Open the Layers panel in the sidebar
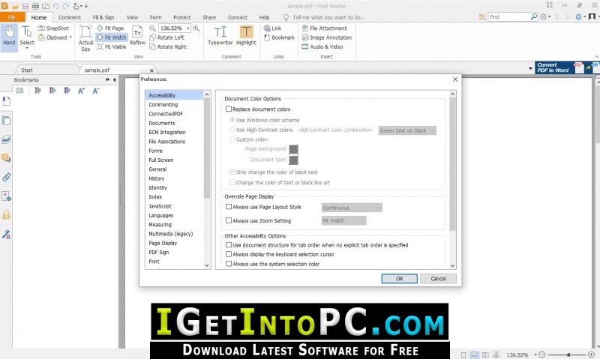Viewport: 600px width, 359px height. 6,139
